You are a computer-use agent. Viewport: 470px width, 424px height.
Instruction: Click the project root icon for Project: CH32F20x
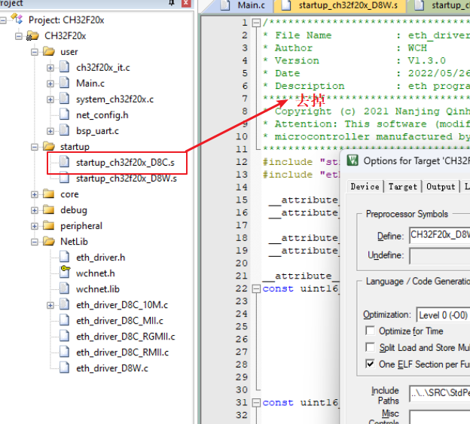18,20
